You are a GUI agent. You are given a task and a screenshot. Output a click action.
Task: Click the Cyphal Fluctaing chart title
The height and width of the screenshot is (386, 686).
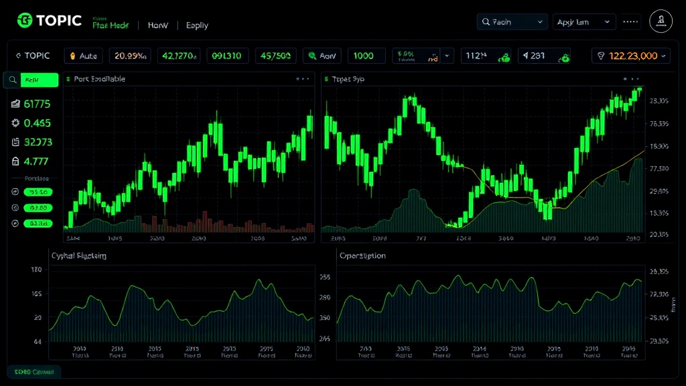[x=79, y=255]
